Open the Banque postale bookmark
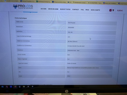 [x=59, y=2]
